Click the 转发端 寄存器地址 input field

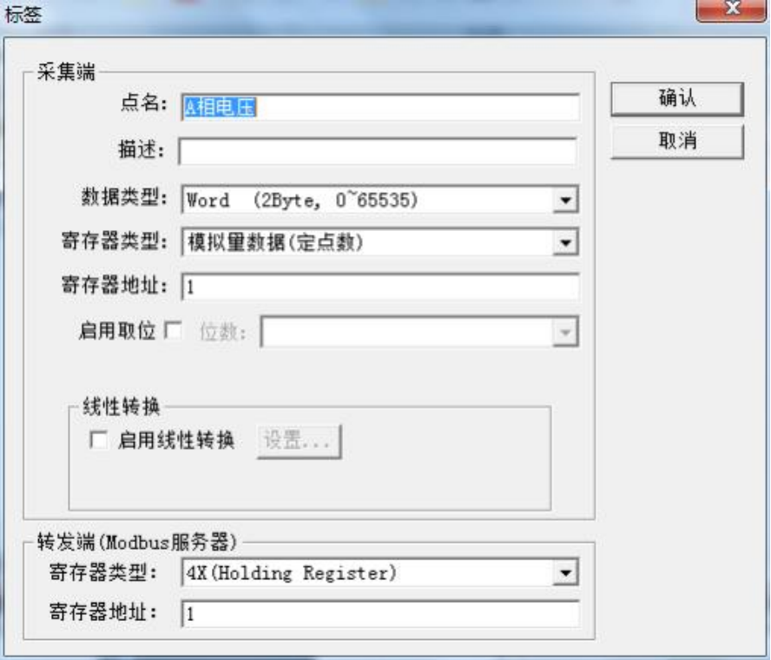point(380,613)
